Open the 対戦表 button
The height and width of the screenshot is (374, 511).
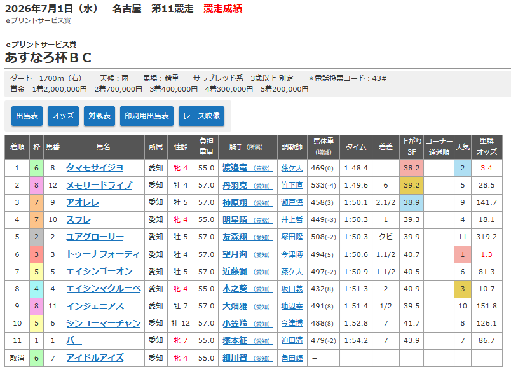tap(99, 116)
